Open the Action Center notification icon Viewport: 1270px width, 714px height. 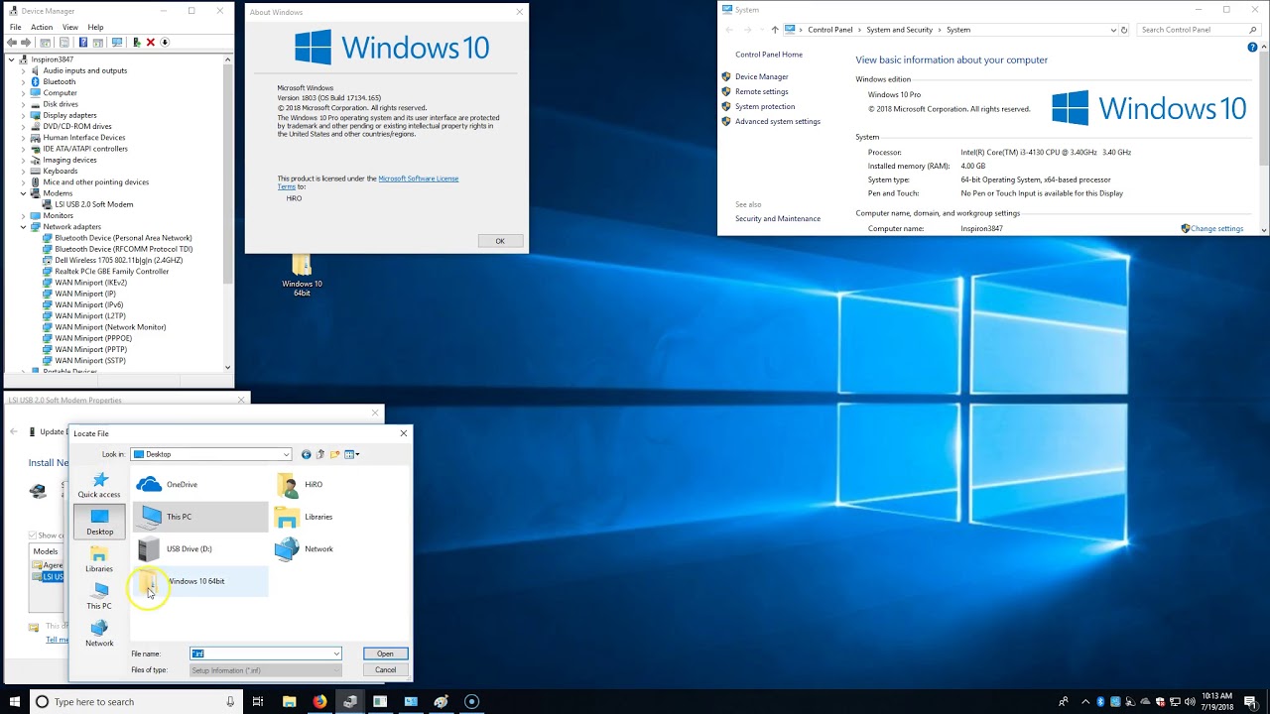tap(1251, 701)
